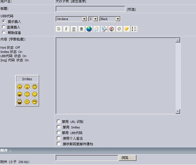The height and width of the screenshot is (165, 196).
Task: Insert the sunglasses smiley
Action: click(x=35, y=102)
